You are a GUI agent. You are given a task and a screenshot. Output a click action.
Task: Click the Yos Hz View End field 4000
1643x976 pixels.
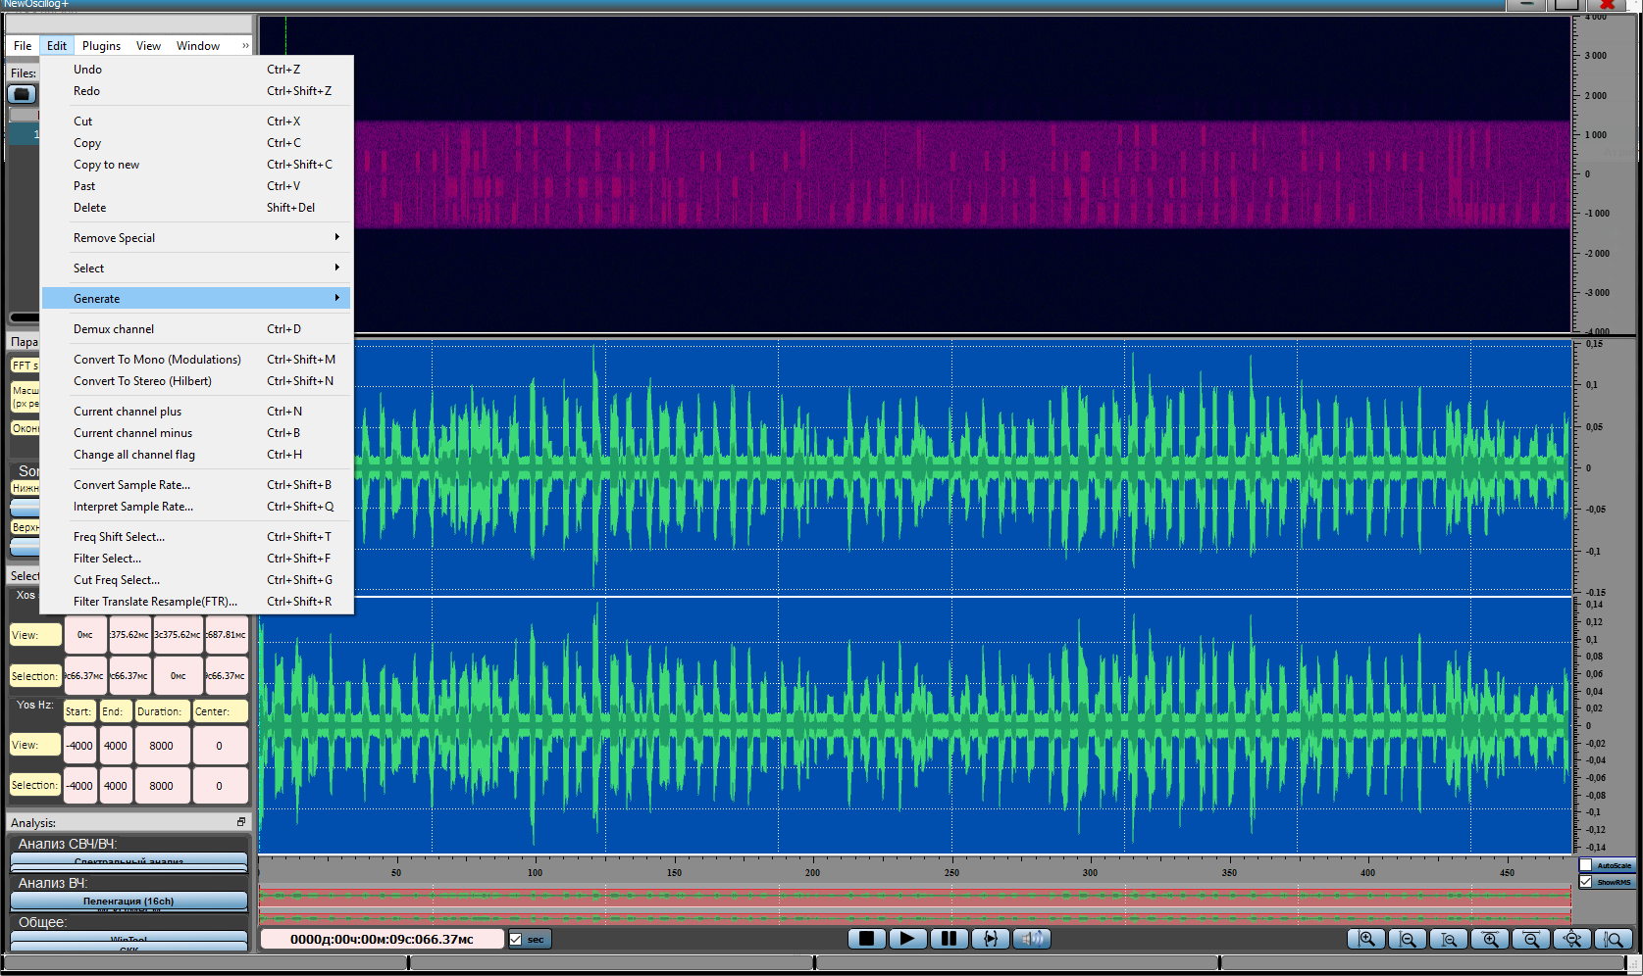pyautogui.click(x=116, y=746)
